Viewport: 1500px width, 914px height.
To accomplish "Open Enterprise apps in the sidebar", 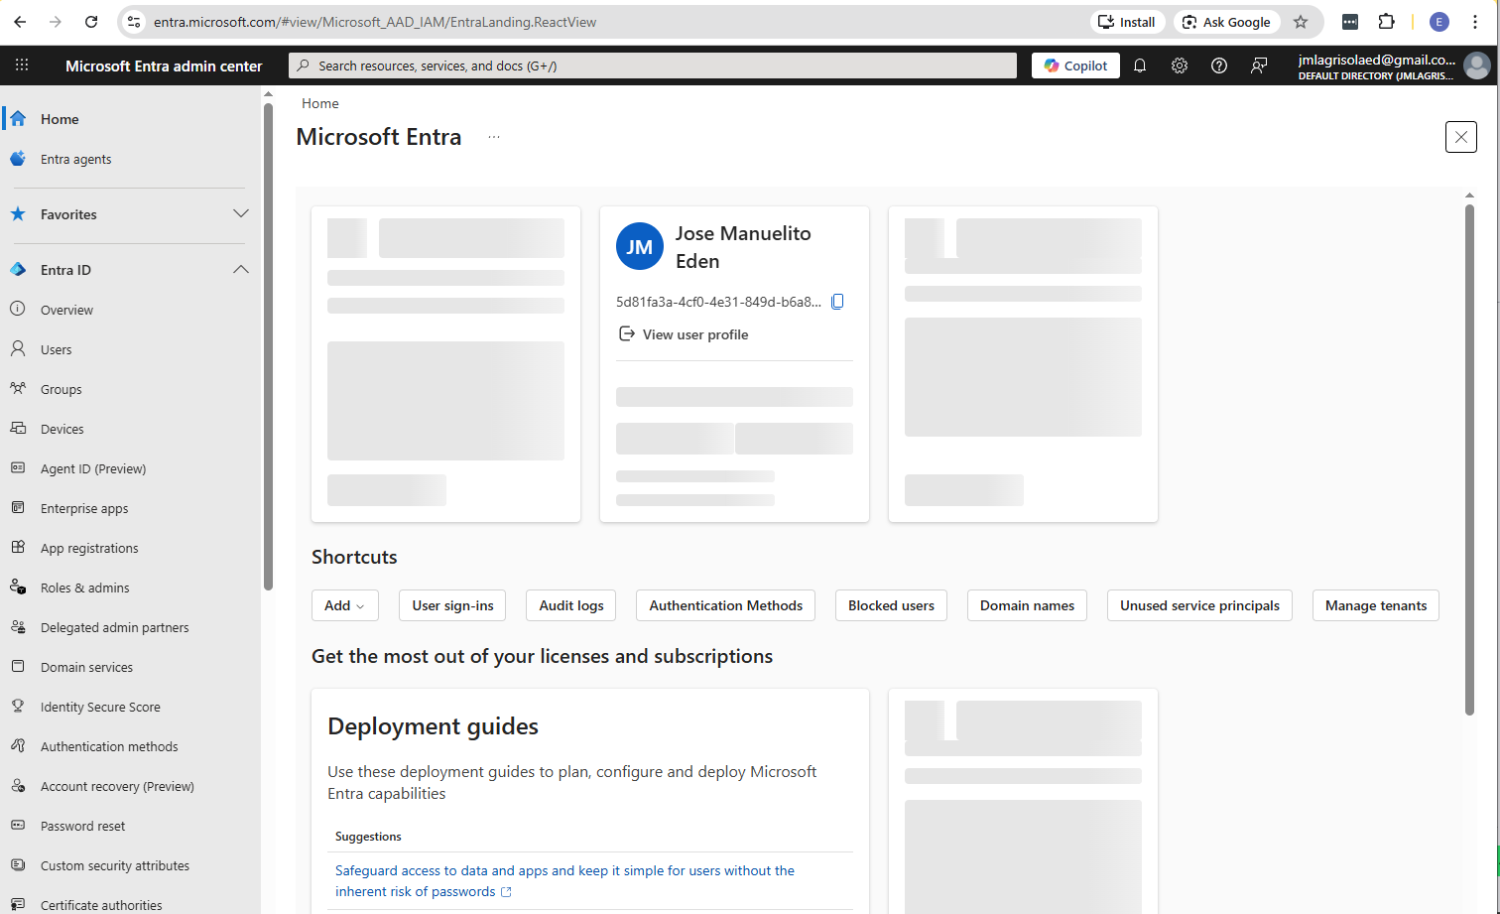I will point(84,508).
